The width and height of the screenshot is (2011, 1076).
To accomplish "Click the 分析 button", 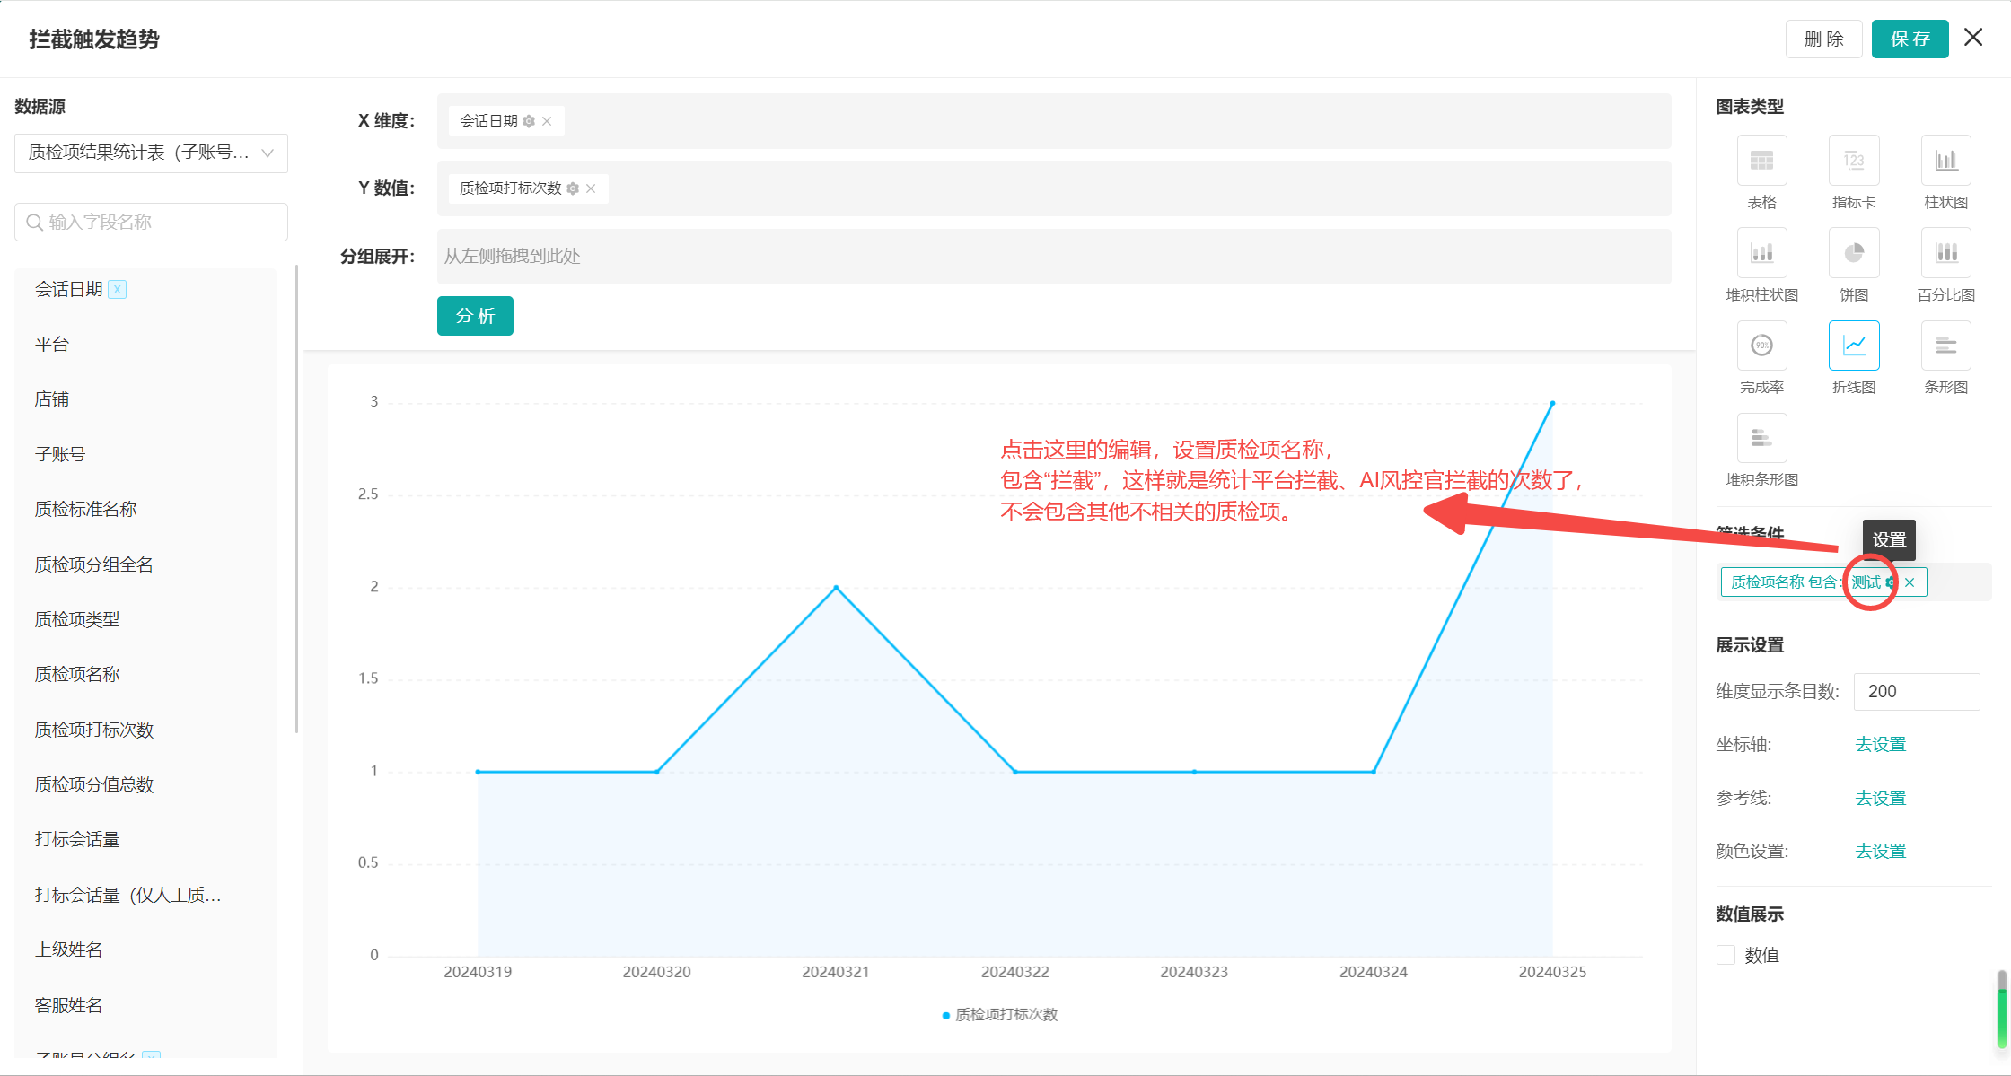I will coord(475,316).
